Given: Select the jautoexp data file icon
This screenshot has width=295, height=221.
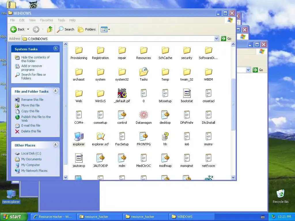Looking at the screenshot, I should (79, 158).
